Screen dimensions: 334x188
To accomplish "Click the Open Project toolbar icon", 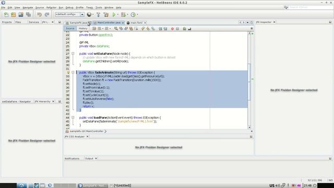I will 21,15.
